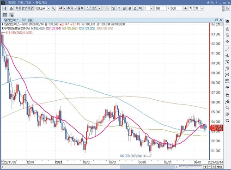The image size is (231, 170).
Task: Click the erase-all tool below eraser
Action: tap(227, 35)
